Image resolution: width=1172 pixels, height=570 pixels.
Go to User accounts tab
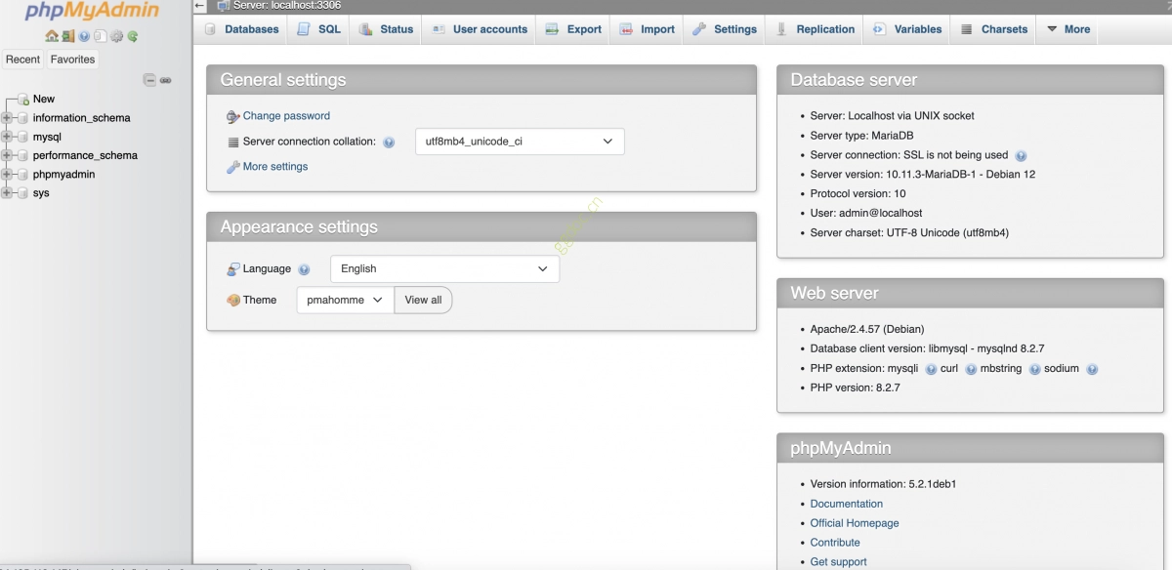pyautogui.click(x=479, y=29)
